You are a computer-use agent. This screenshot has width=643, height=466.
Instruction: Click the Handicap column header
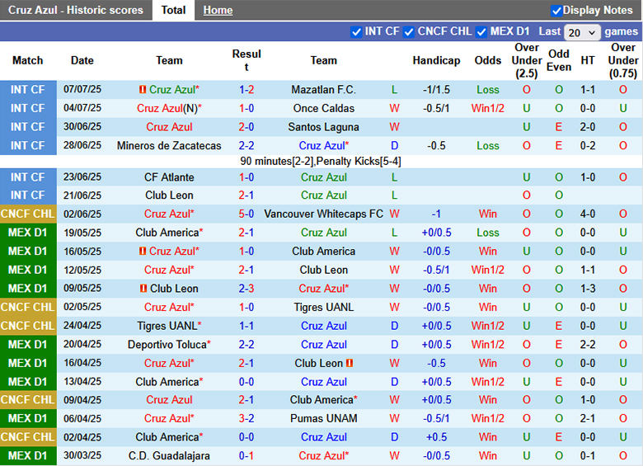436,60
